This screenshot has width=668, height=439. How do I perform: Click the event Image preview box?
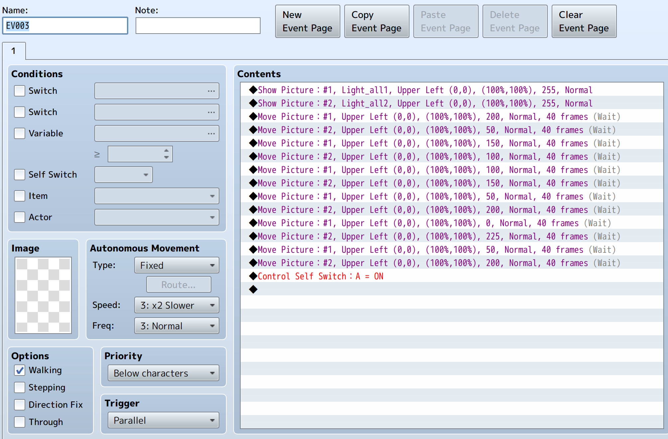[x=43, y=295]
